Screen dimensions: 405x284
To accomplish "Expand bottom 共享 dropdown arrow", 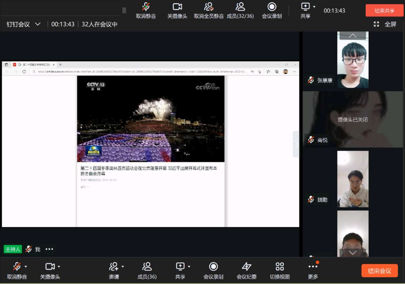I will click(x=189, y=267).
